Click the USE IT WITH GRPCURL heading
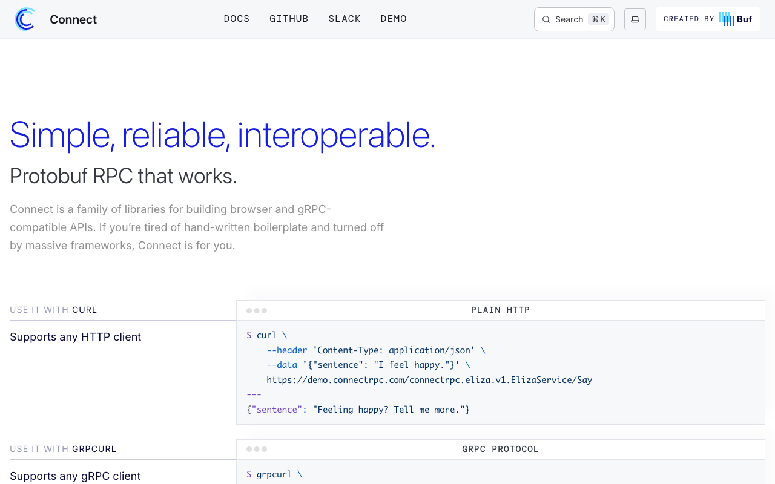The image size is (775, 484). point(63,449)
